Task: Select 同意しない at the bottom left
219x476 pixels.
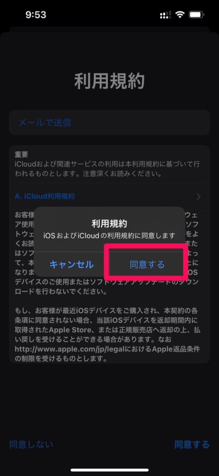Action: [31, 444]
